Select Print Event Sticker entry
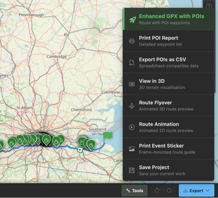This screenshot has width=218, height=198. pyautogui.click(x=168, y=148)
